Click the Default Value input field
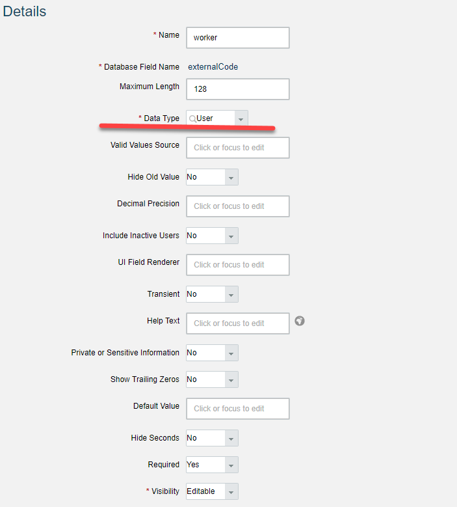Image resolution: width=457 pixels, height=507 pixels. point(238,409)
